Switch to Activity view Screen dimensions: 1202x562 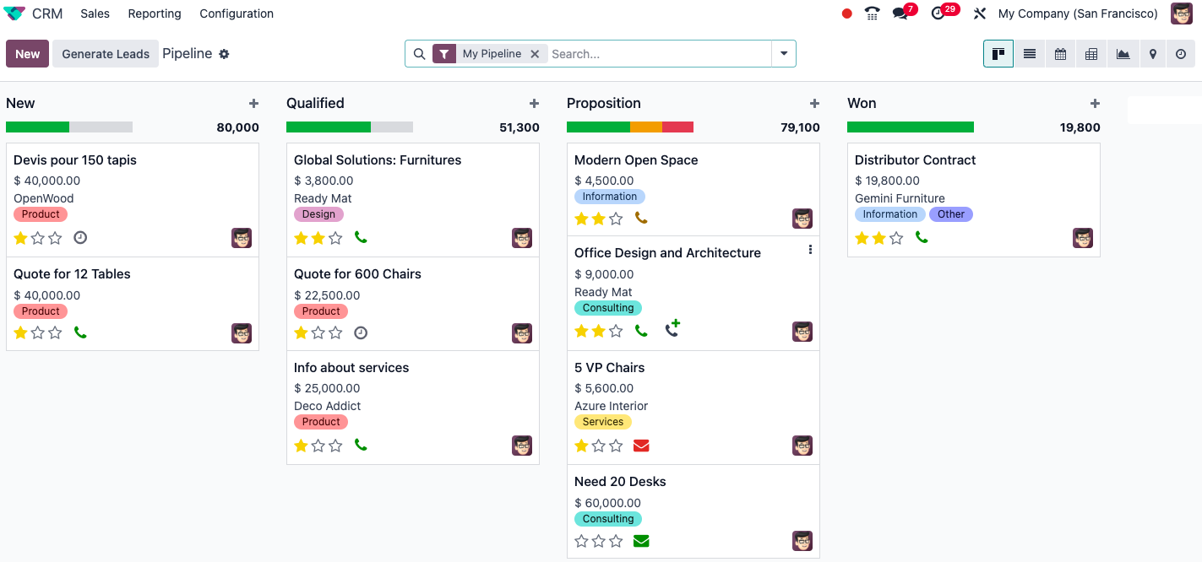[x=1181, y=54]
